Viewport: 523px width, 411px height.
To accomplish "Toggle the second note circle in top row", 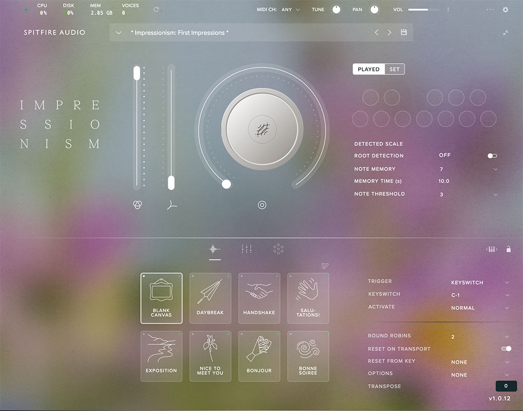I will [x=391, y=98].
